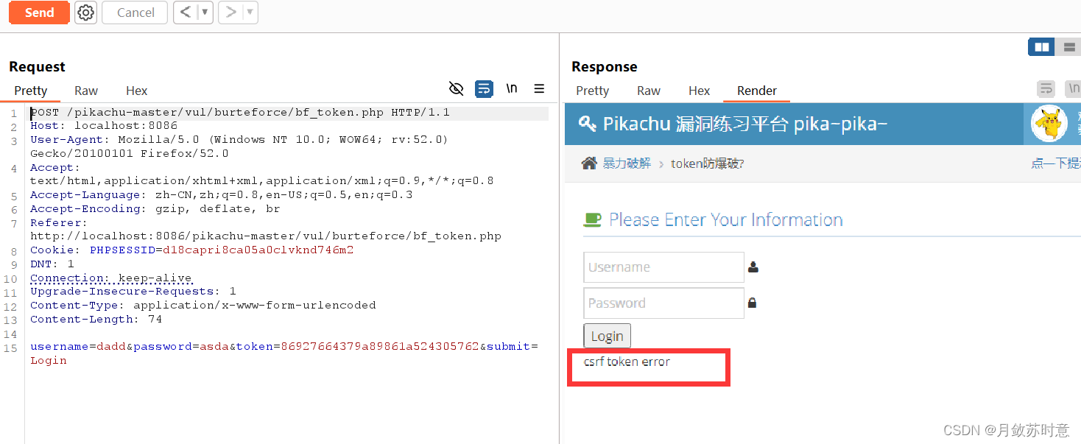
Task: Switch to Request Raw tab
Action: (x=86, y=91)
